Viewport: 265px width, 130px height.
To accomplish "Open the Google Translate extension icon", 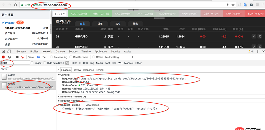I will pyautogui.click(x=245, y=5).
